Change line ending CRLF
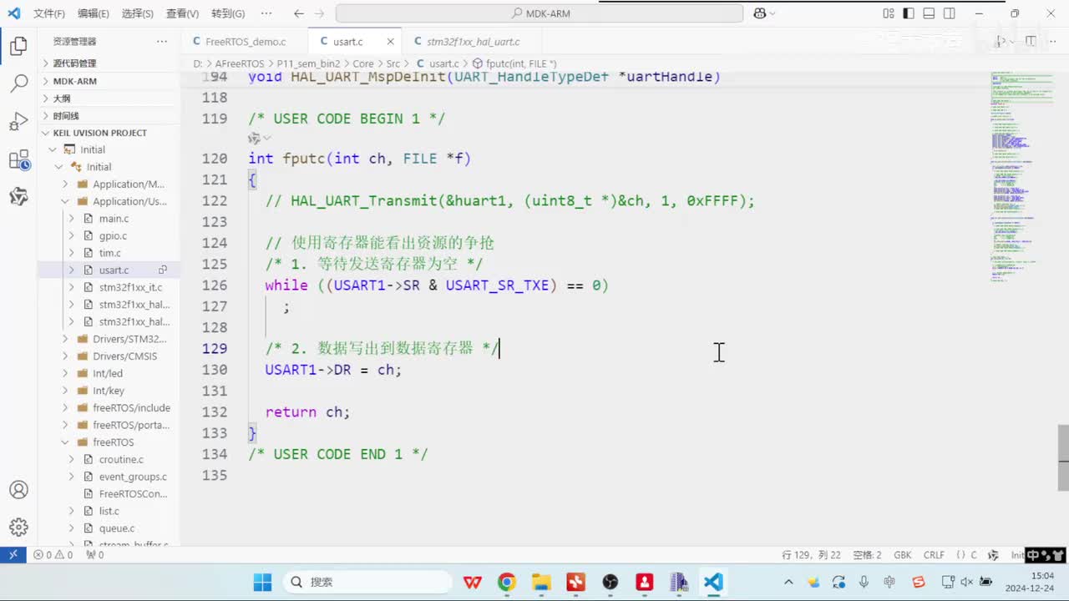Viewport: 1069px width, 601px height. pos(934,555)
